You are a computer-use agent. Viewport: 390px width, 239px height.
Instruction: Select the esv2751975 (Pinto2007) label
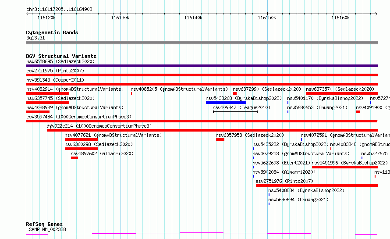55,71
